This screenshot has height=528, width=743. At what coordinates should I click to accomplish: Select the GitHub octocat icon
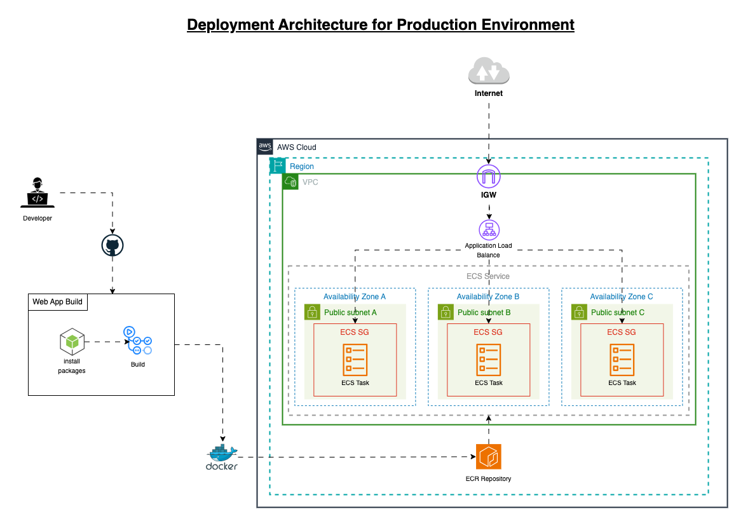click(112, 246)
